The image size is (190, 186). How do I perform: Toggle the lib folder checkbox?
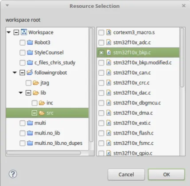pyautogui.click(x=28, y=93)
